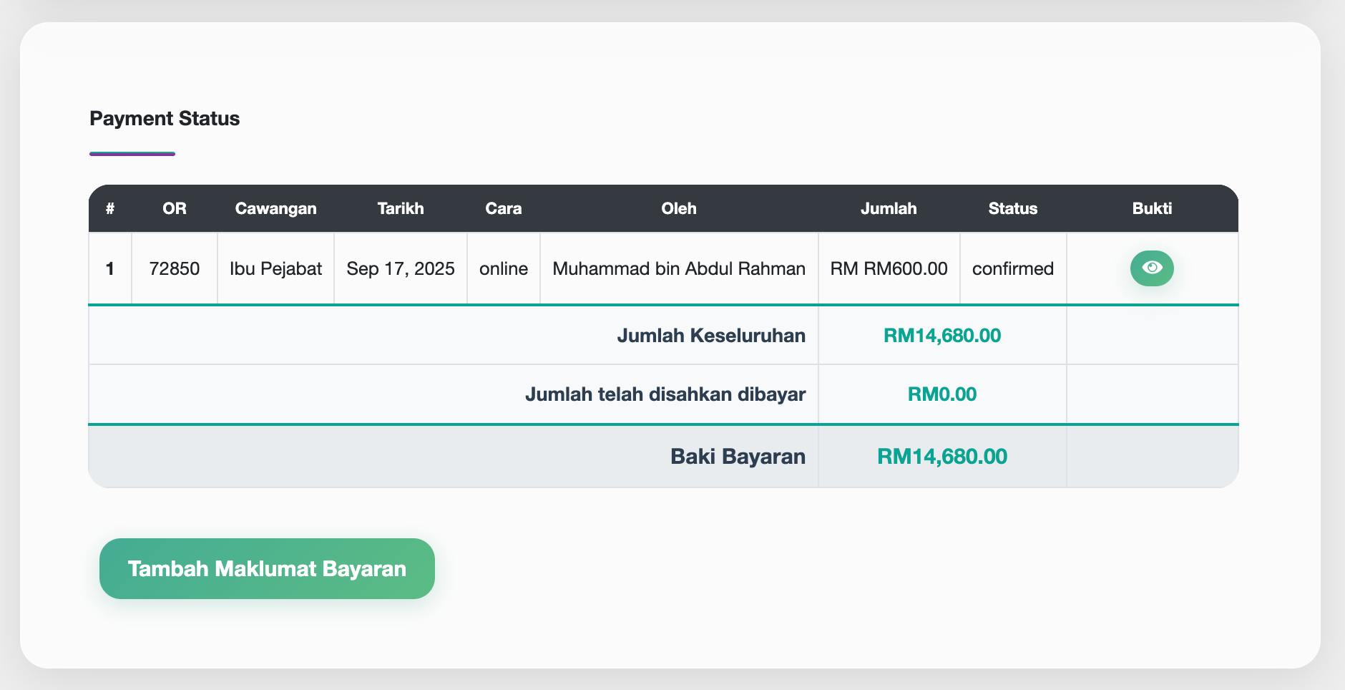Click the Tambah Maklumat Bayaran button
Viewport: 1345px width, 690px height.
point(267,568)
